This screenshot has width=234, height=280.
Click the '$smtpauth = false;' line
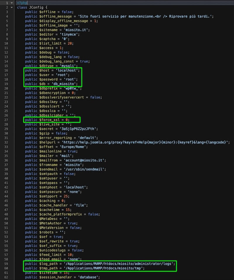(x=50, y=174)
